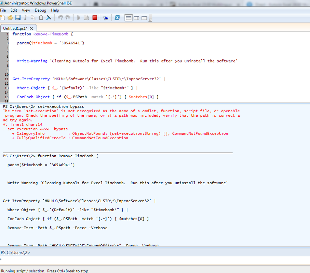Click CommandNotFoundException FullyQualifiedErrorId line
The height and width of the screenshot is (273, 310).
pos(70,138)
